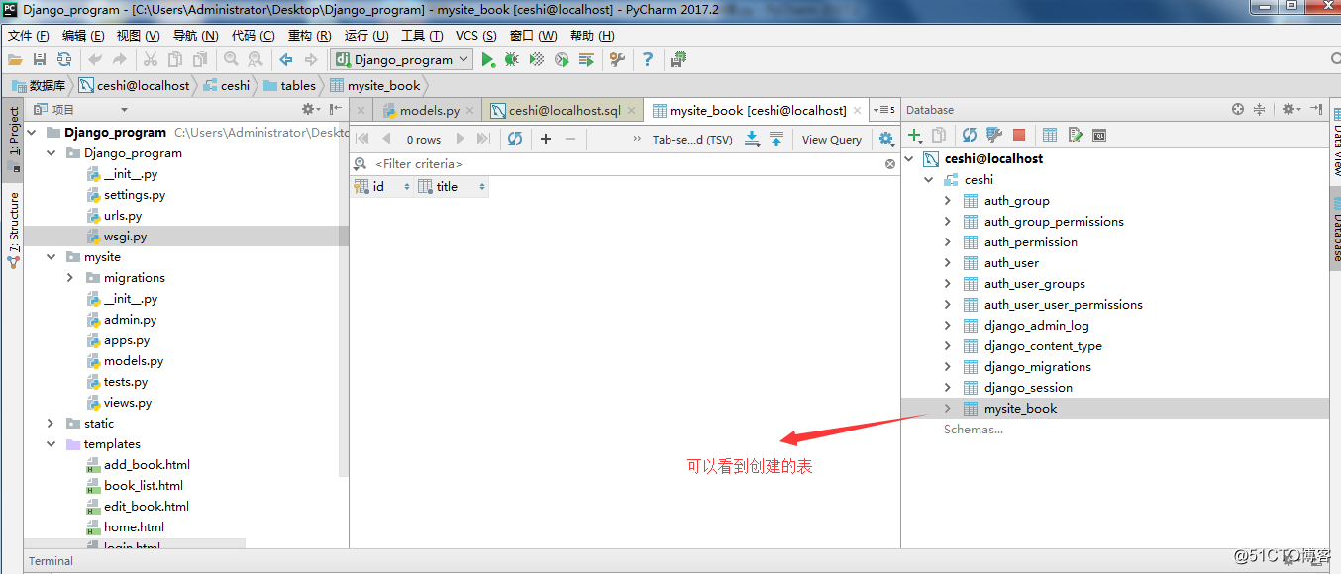Synchronize database with the blue refresh icon
The width and height of the screenshot is (1341, 574).
(970, 135)
